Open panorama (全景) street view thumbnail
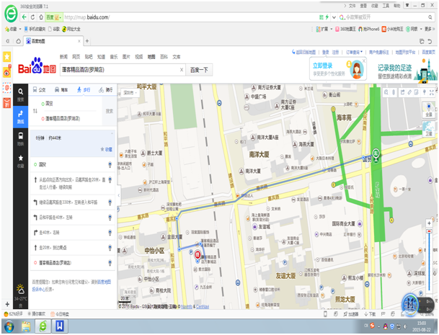 pos(429,110)
